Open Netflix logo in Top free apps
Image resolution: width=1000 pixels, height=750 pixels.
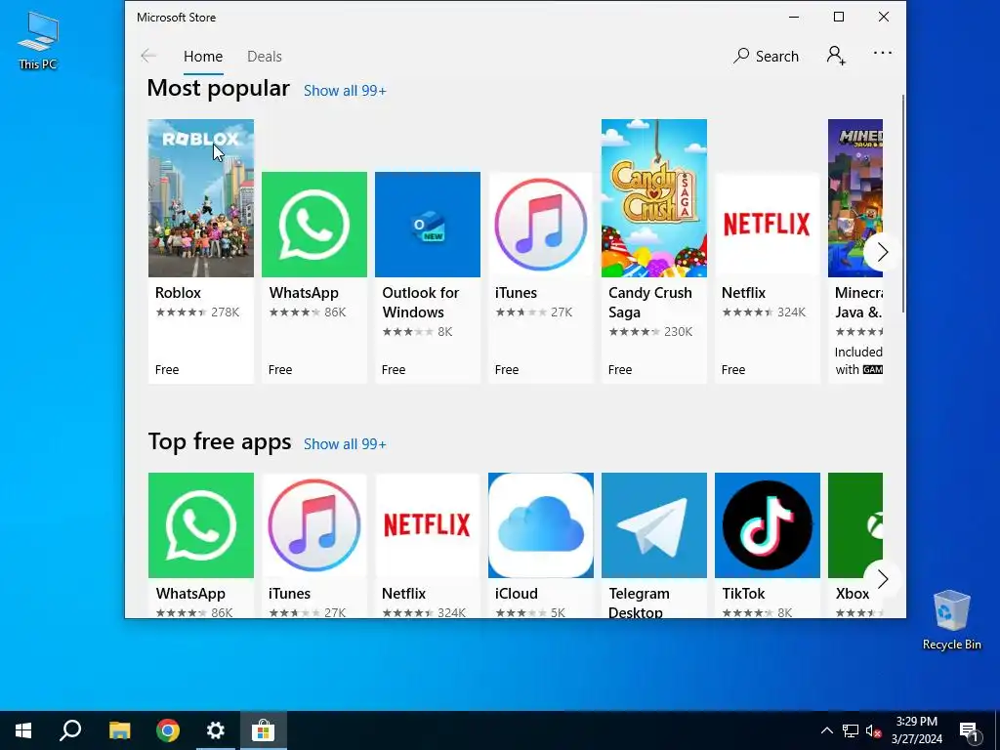tap(428, 524)
